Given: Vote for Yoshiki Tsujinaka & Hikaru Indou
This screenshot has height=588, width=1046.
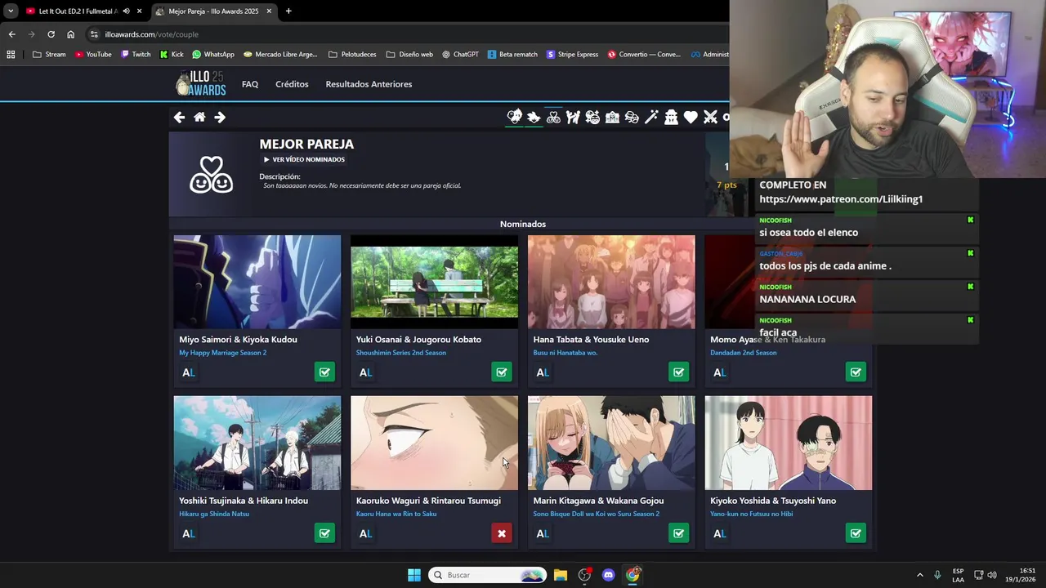Looking at the screenshot, I should [324, 533].
